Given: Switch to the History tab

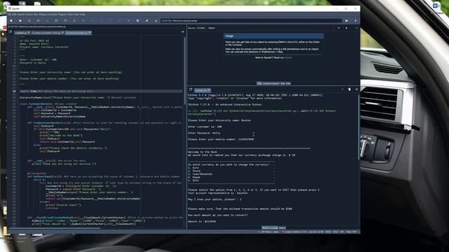Looking at the screenshot, I should 282,227.
